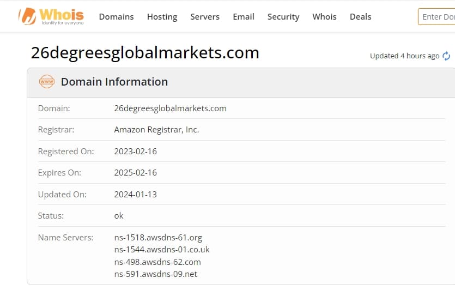
Task: Select name server ns-591.awsdns-09.net
Action: click(x=156, y=274)
